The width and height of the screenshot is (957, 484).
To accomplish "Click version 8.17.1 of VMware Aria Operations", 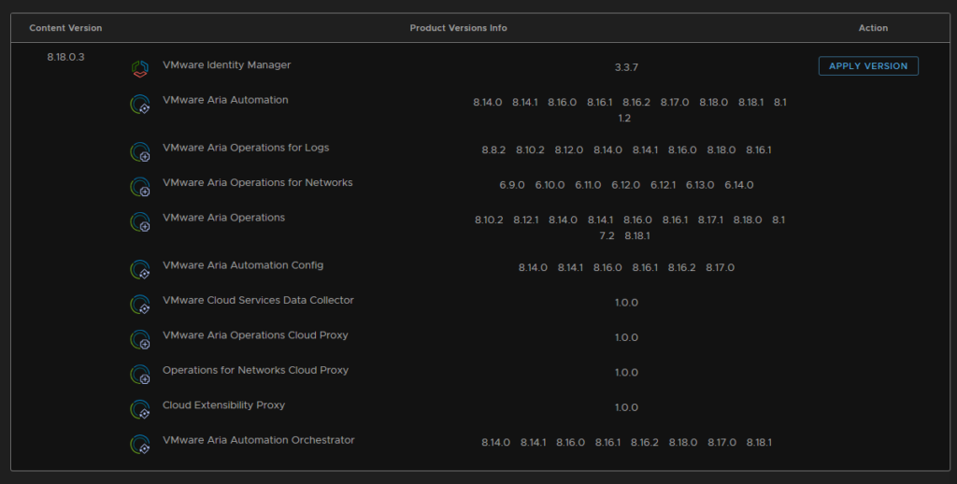I will [x=710, y=220].
